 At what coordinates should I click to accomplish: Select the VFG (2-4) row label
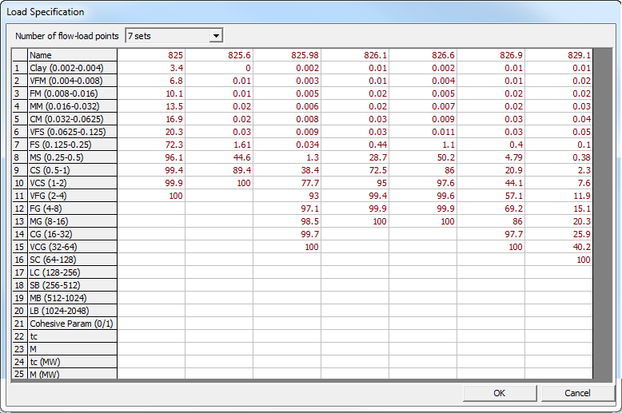(x=72, y=196)
